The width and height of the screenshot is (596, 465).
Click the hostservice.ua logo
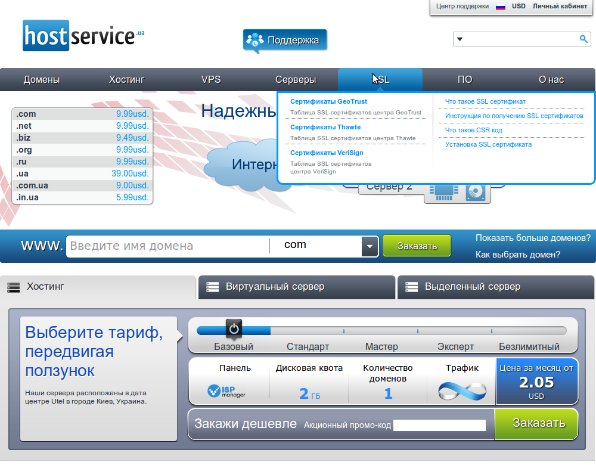83,36
